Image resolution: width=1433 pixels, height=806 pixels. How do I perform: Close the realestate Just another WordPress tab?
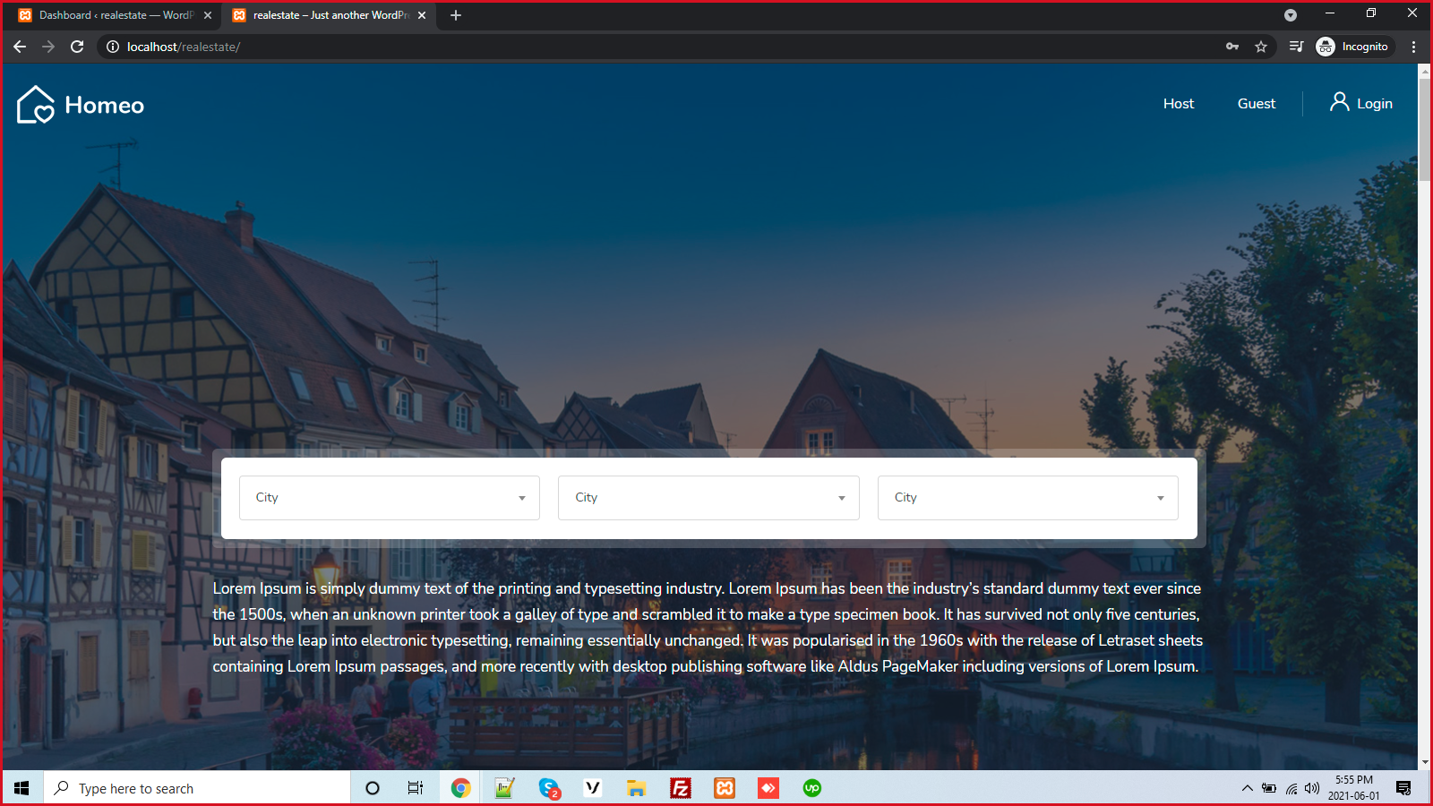(422, 15)
